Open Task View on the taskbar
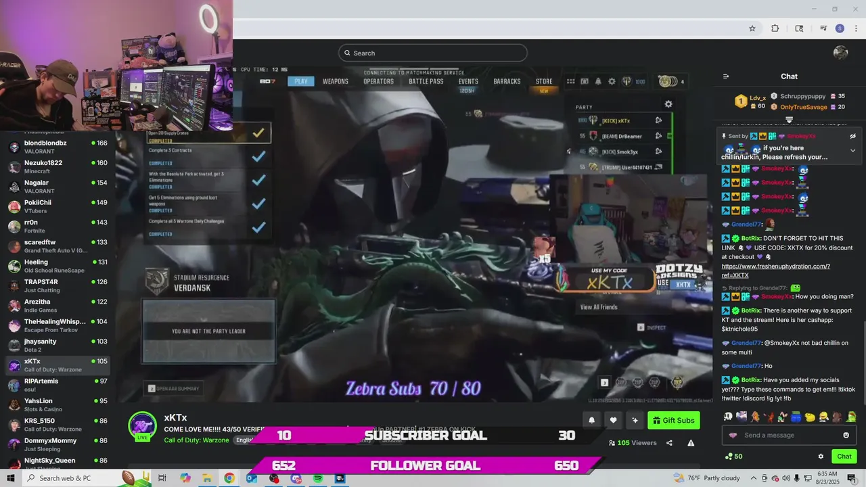Viewport: 866px width, 487px height. pyautogui.click(x=162, y=478)
